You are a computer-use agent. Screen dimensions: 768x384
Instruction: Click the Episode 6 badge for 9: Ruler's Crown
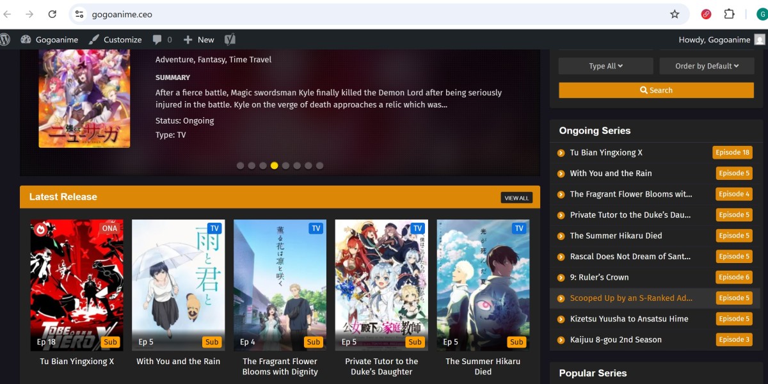click(734, 278)
